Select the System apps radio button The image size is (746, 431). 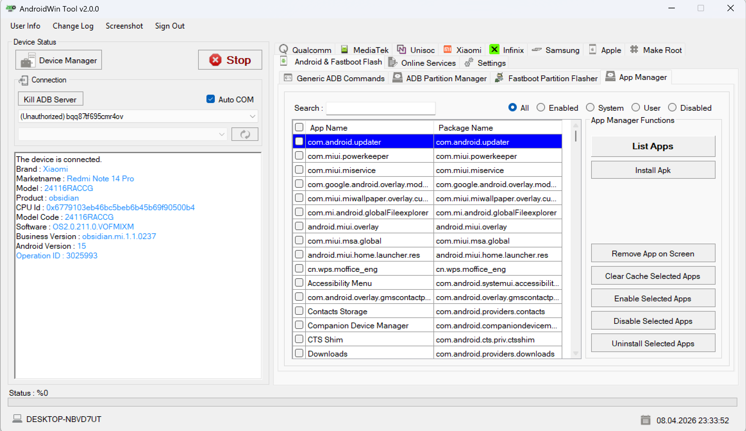click(x=590, y=108)
